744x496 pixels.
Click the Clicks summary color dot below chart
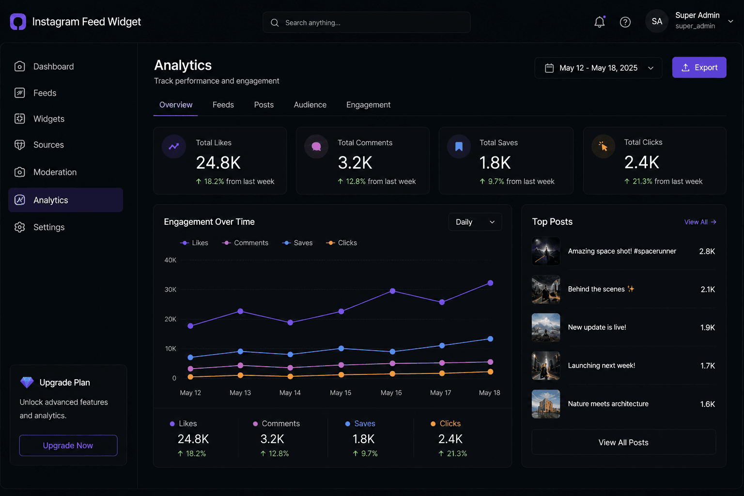[433, 424]
